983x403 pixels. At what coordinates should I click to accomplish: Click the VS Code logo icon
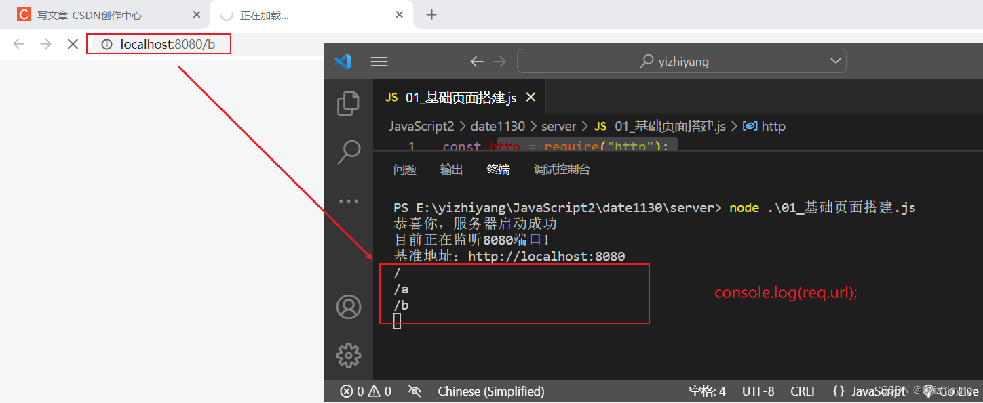(x=343, y=62)
